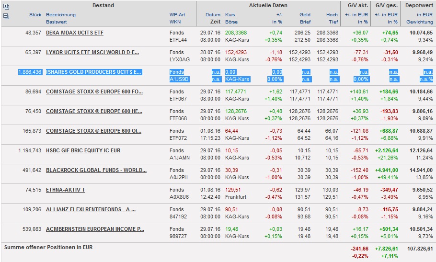
Task: Open COMSTAGE STOXX EUROPE 600 HE... fund link
Action: 94,111
